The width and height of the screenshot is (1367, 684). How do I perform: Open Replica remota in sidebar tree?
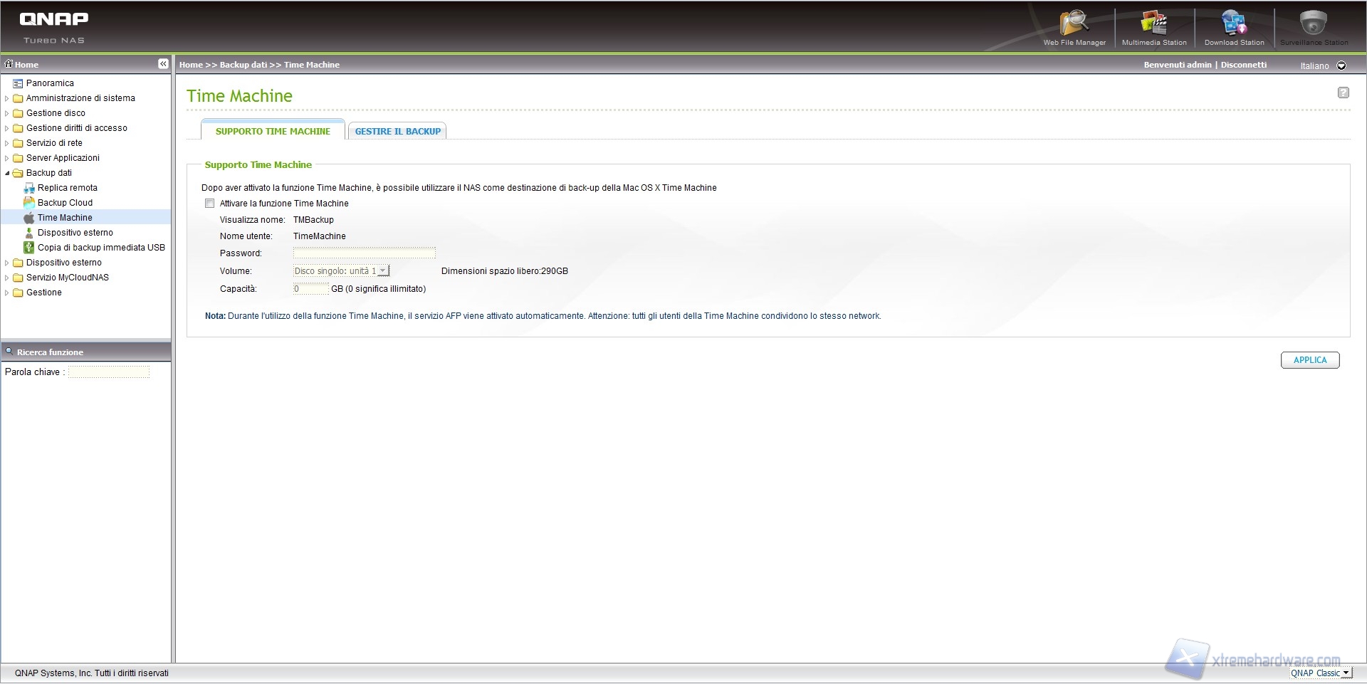coord(67,188)
